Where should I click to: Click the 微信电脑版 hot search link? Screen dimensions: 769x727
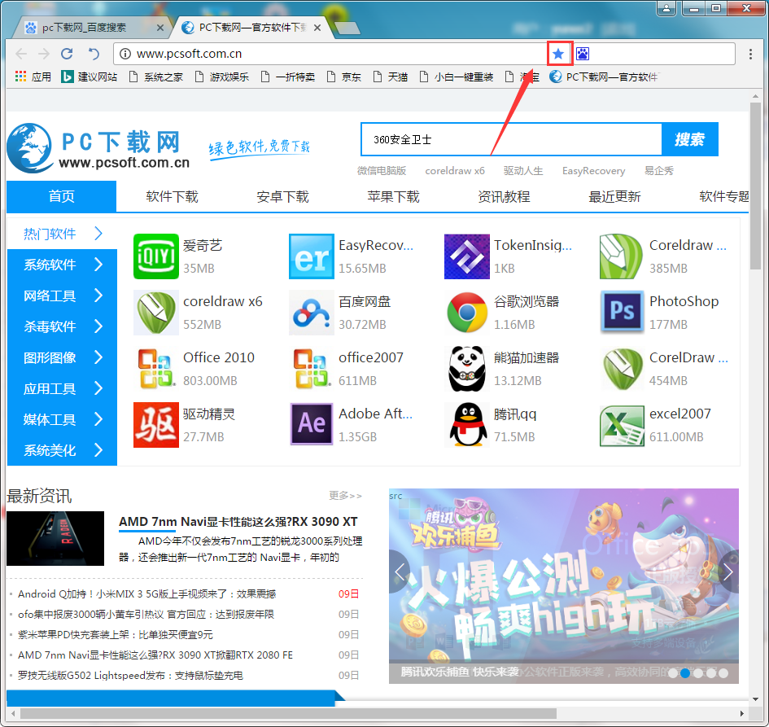point(382,171)
